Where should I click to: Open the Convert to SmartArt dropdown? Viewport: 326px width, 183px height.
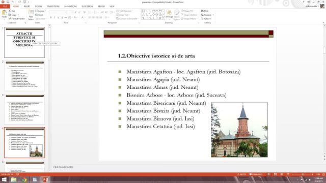coord(127,19)
